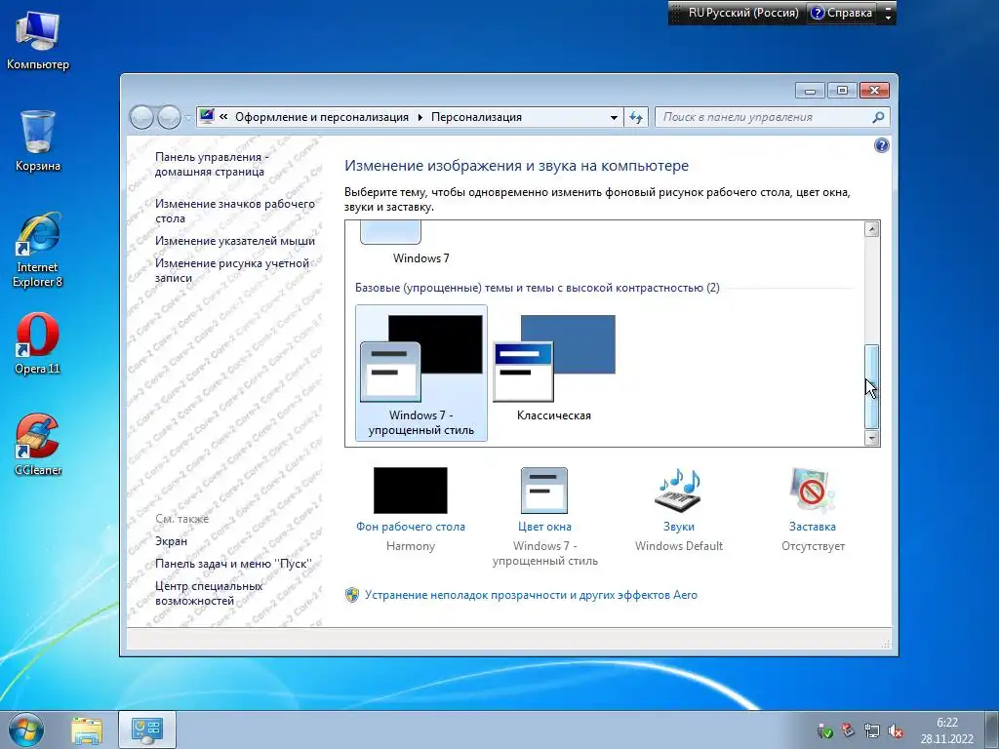This screenshot has height=749, width=999.
Task: Click the Заставка link
Action: (x=813, y=527)
